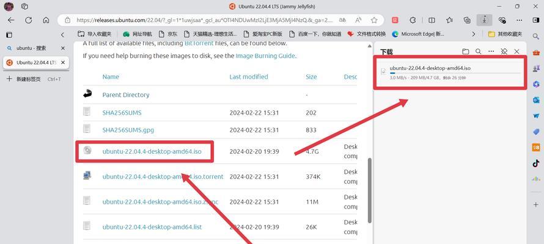Toggle the Downloads toolbar button
544x244 pixels.
[x=484, y=20]
